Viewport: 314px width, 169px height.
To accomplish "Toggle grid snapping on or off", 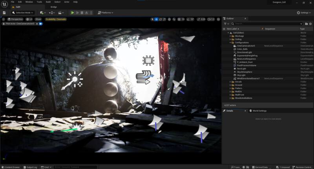I will coord(179,19).
